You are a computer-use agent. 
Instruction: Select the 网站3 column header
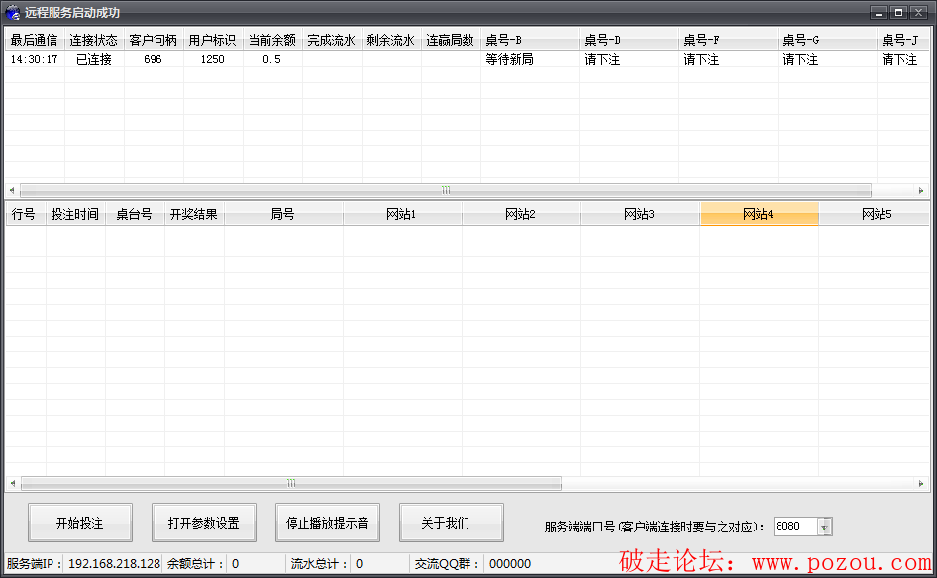click(x=640, y=214)
